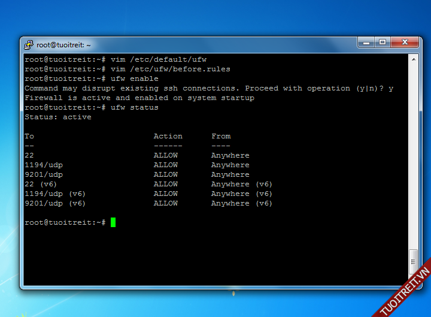This screenshot has height=317, width=431.
Task: Click the terminal scrollbar thumb
Action: pyautogui.click(x=412, y=261)
